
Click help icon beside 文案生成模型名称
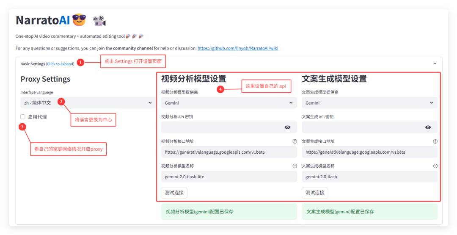pyautogui.click(x=435, y=166)
